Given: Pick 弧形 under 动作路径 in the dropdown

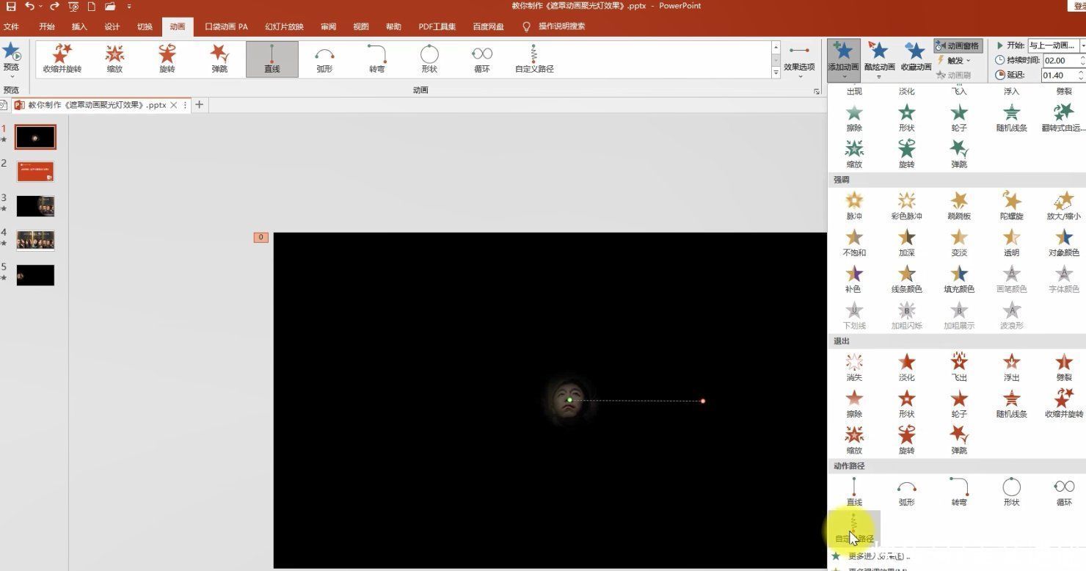Looking at the screenshot, I should (907, 492).
